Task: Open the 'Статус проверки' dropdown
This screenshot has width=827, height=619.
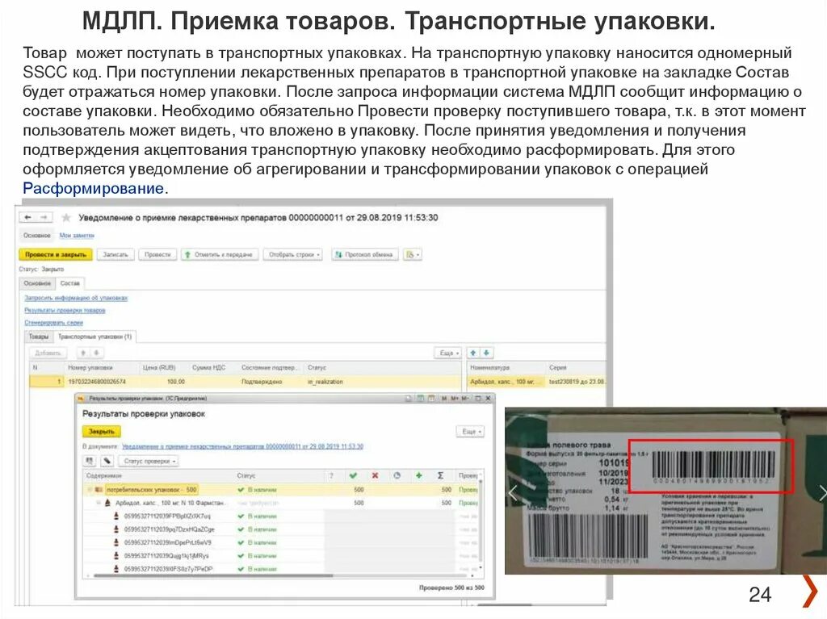Action: (149, 462)
